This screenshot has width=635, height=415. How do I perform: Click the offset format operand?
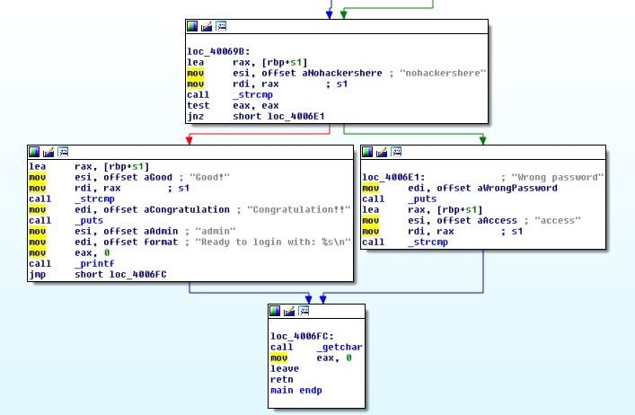[140, 243]
